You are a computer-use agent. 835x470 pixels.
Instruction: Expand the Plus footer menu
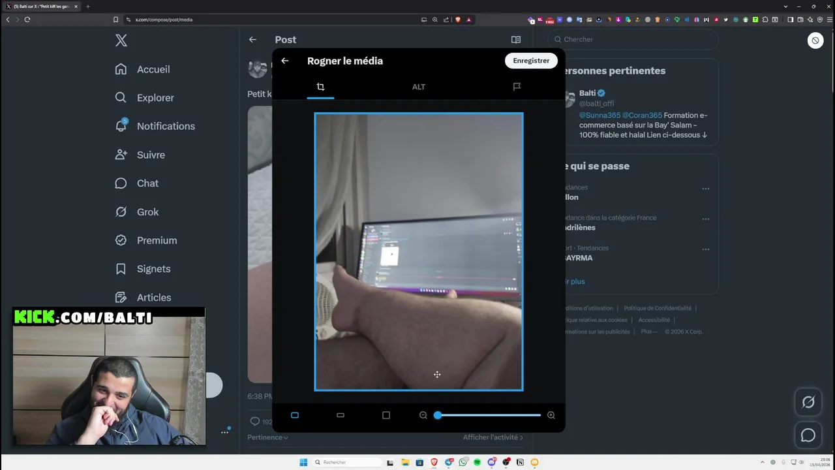(x=649, y=332)
